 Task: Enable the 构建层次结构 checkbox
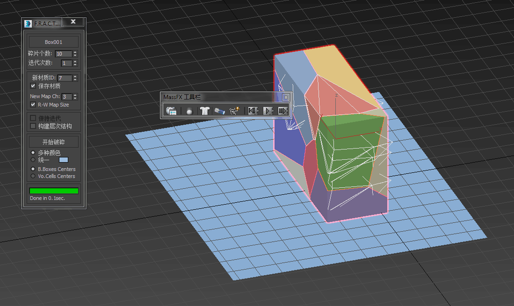pos(33,126)
